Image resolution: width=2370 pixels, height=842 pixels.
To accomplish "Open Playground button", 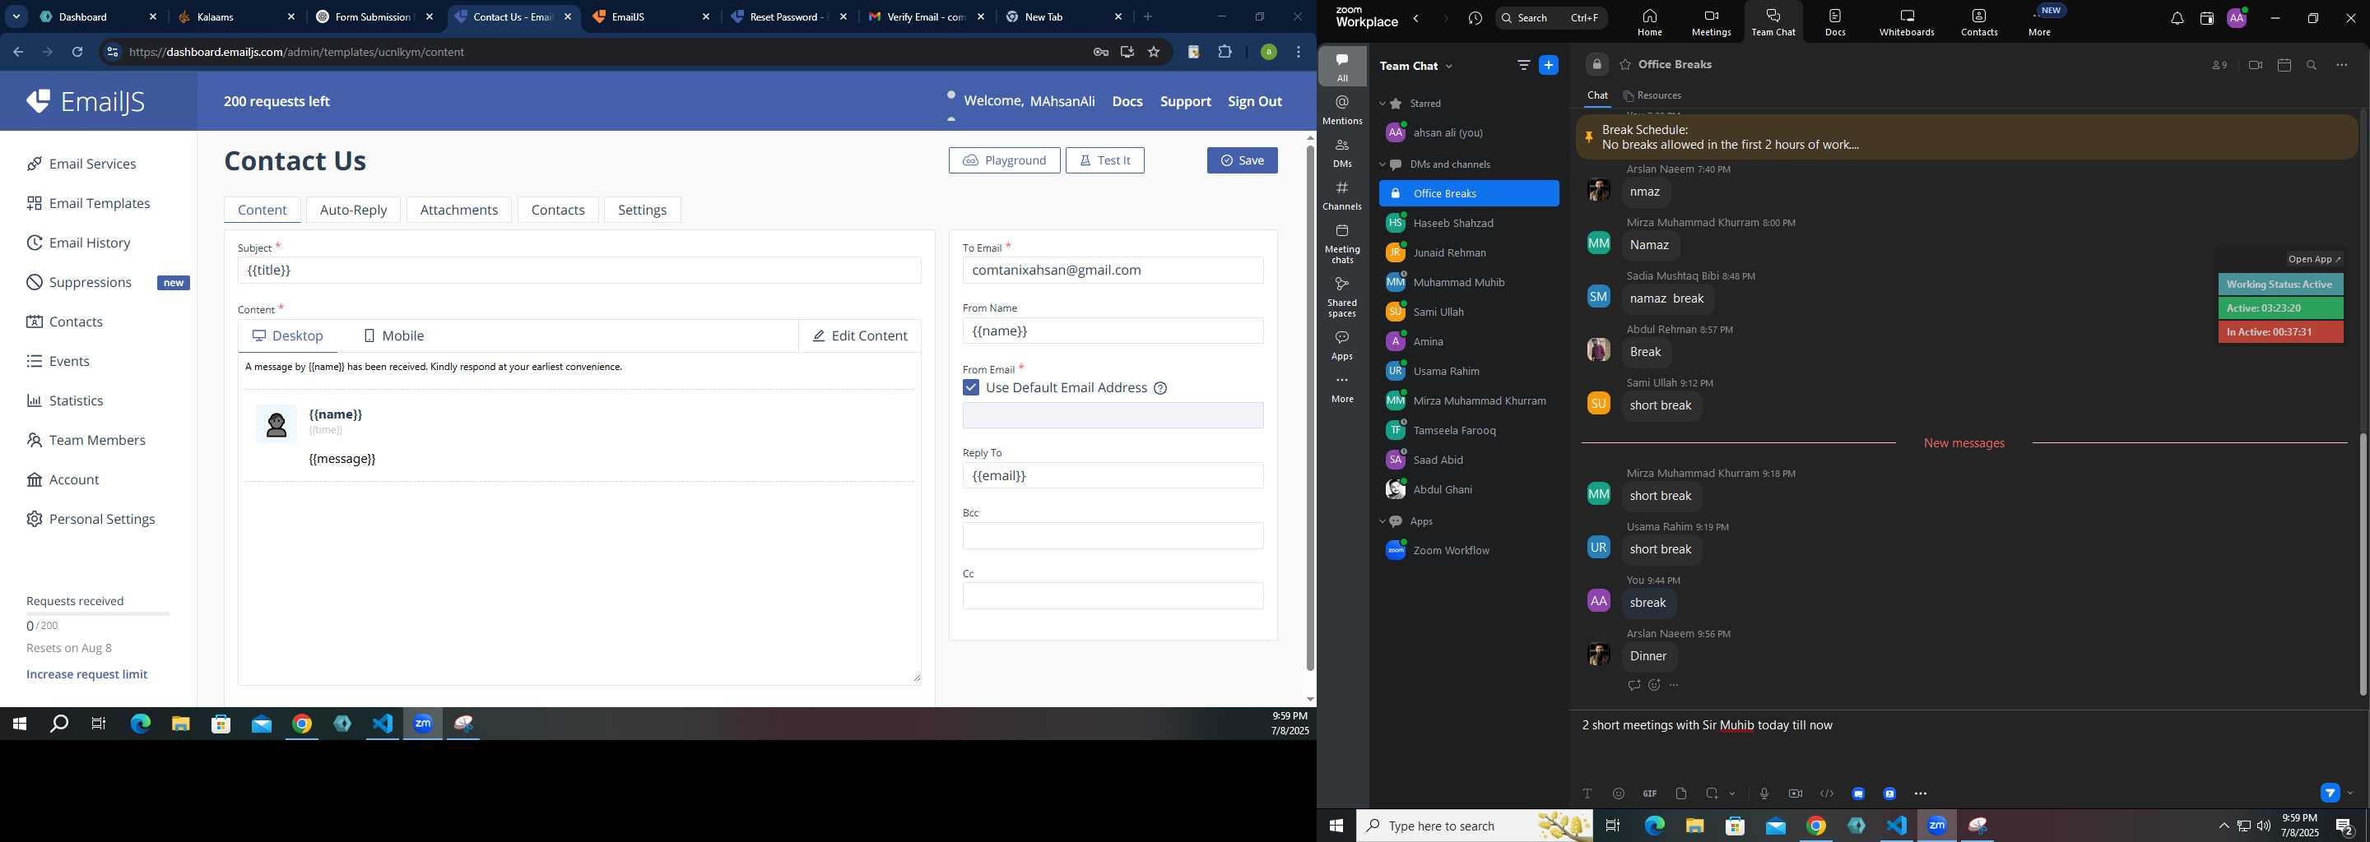I will [x=1004, y=161].
